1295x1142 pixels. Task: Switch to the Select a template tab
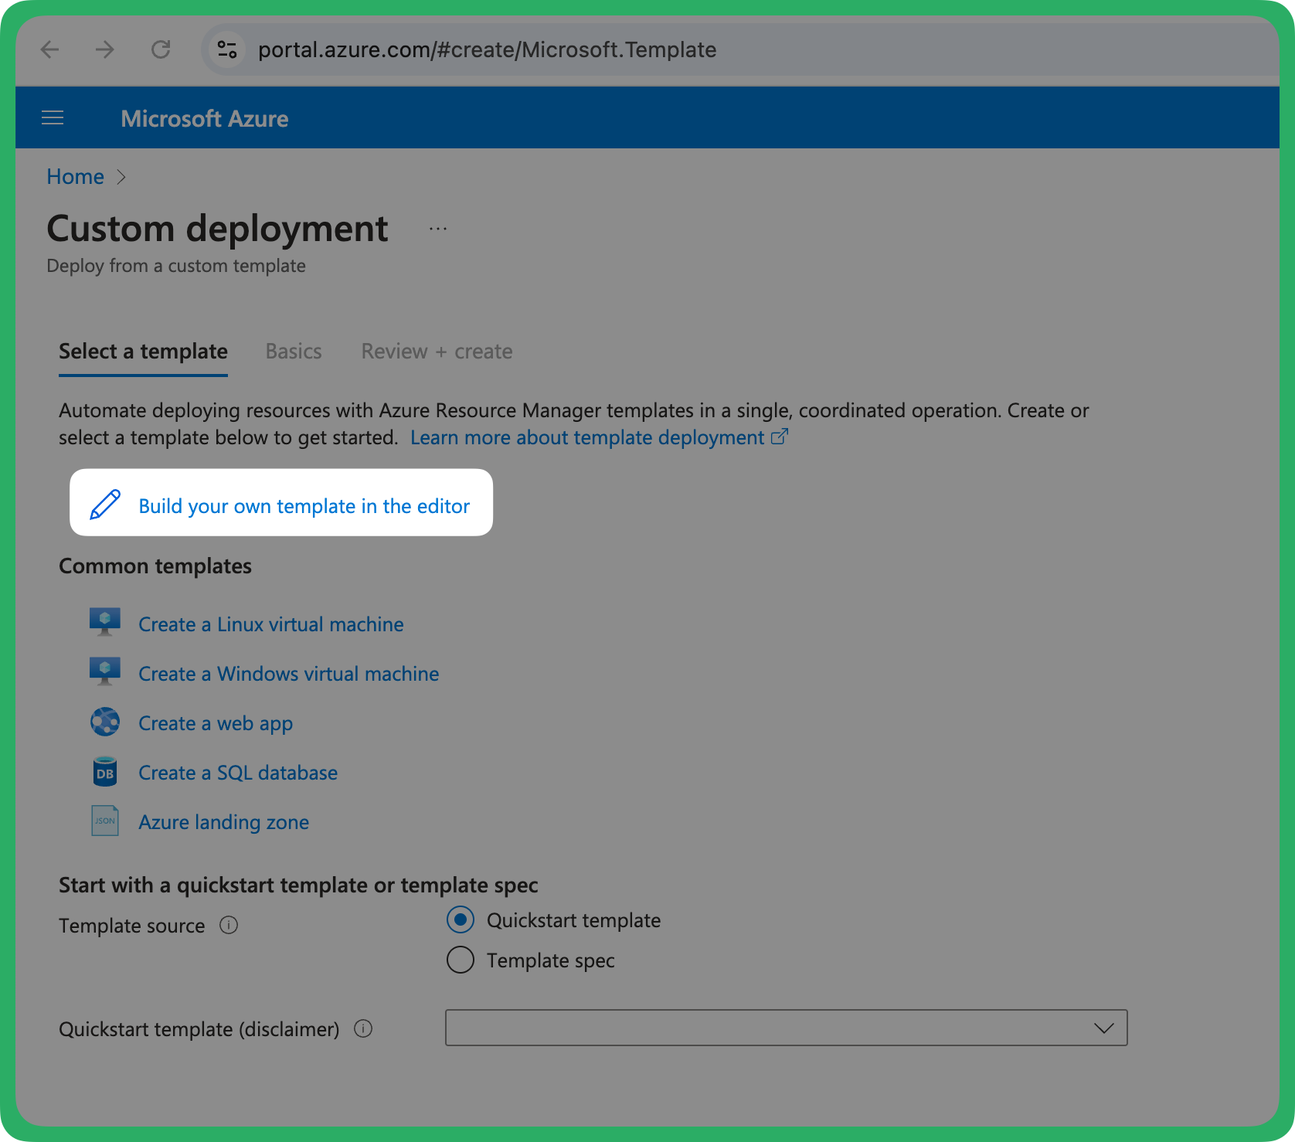point(143,352)
